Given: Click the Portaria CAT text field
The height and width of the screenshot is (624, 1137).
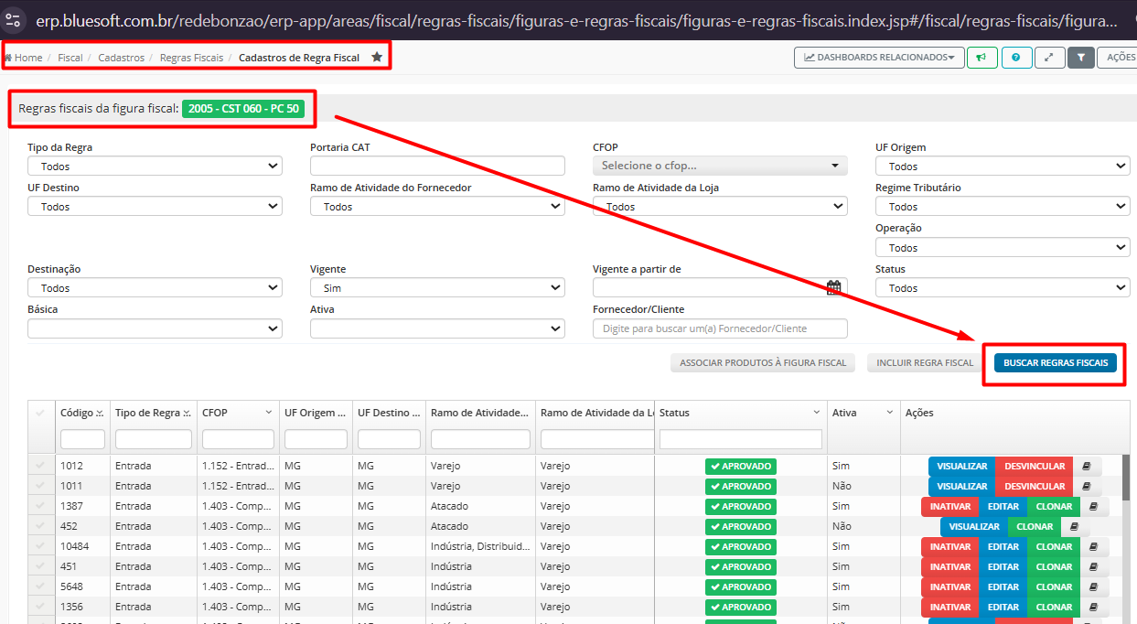Looking at the screenshot, I should pyautogui.click(x=436, y=166).
